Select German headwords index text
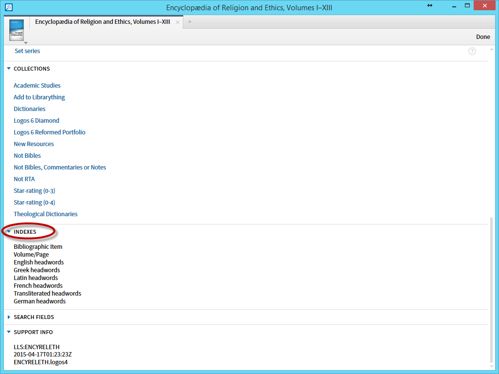Viewport: 499px width, 374px height. (x=39, y=301)
